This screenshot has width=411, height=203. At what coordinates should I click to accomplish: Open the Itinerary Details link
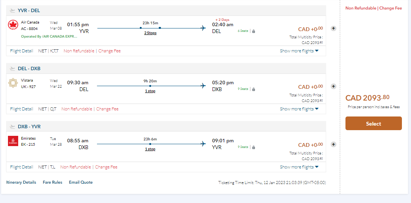[21, 182]
